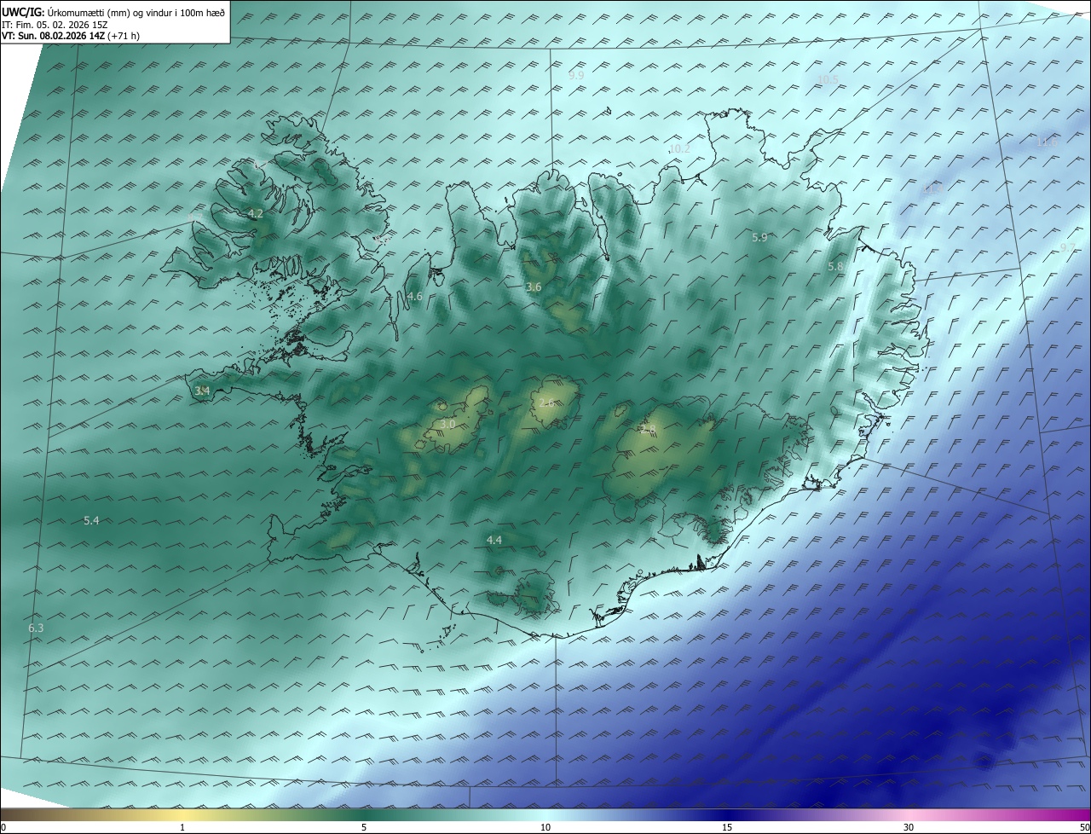Viewport: 1091px width, 834px height.
Task: Click the chart title 'UWC/IG: Úrkomumætti (mm)'
Action: coord(66,11)
